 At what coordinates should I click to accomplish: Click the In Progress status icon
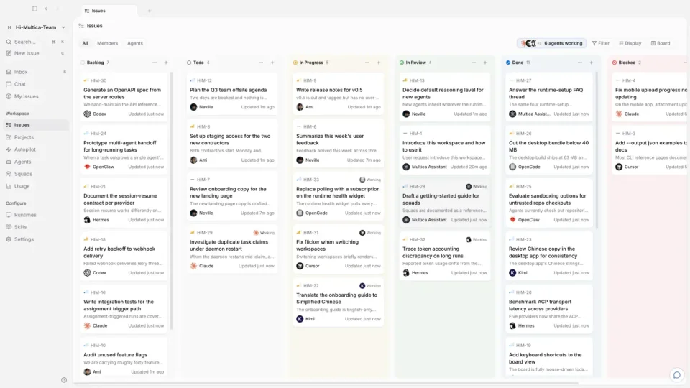[x=295, y=63]
